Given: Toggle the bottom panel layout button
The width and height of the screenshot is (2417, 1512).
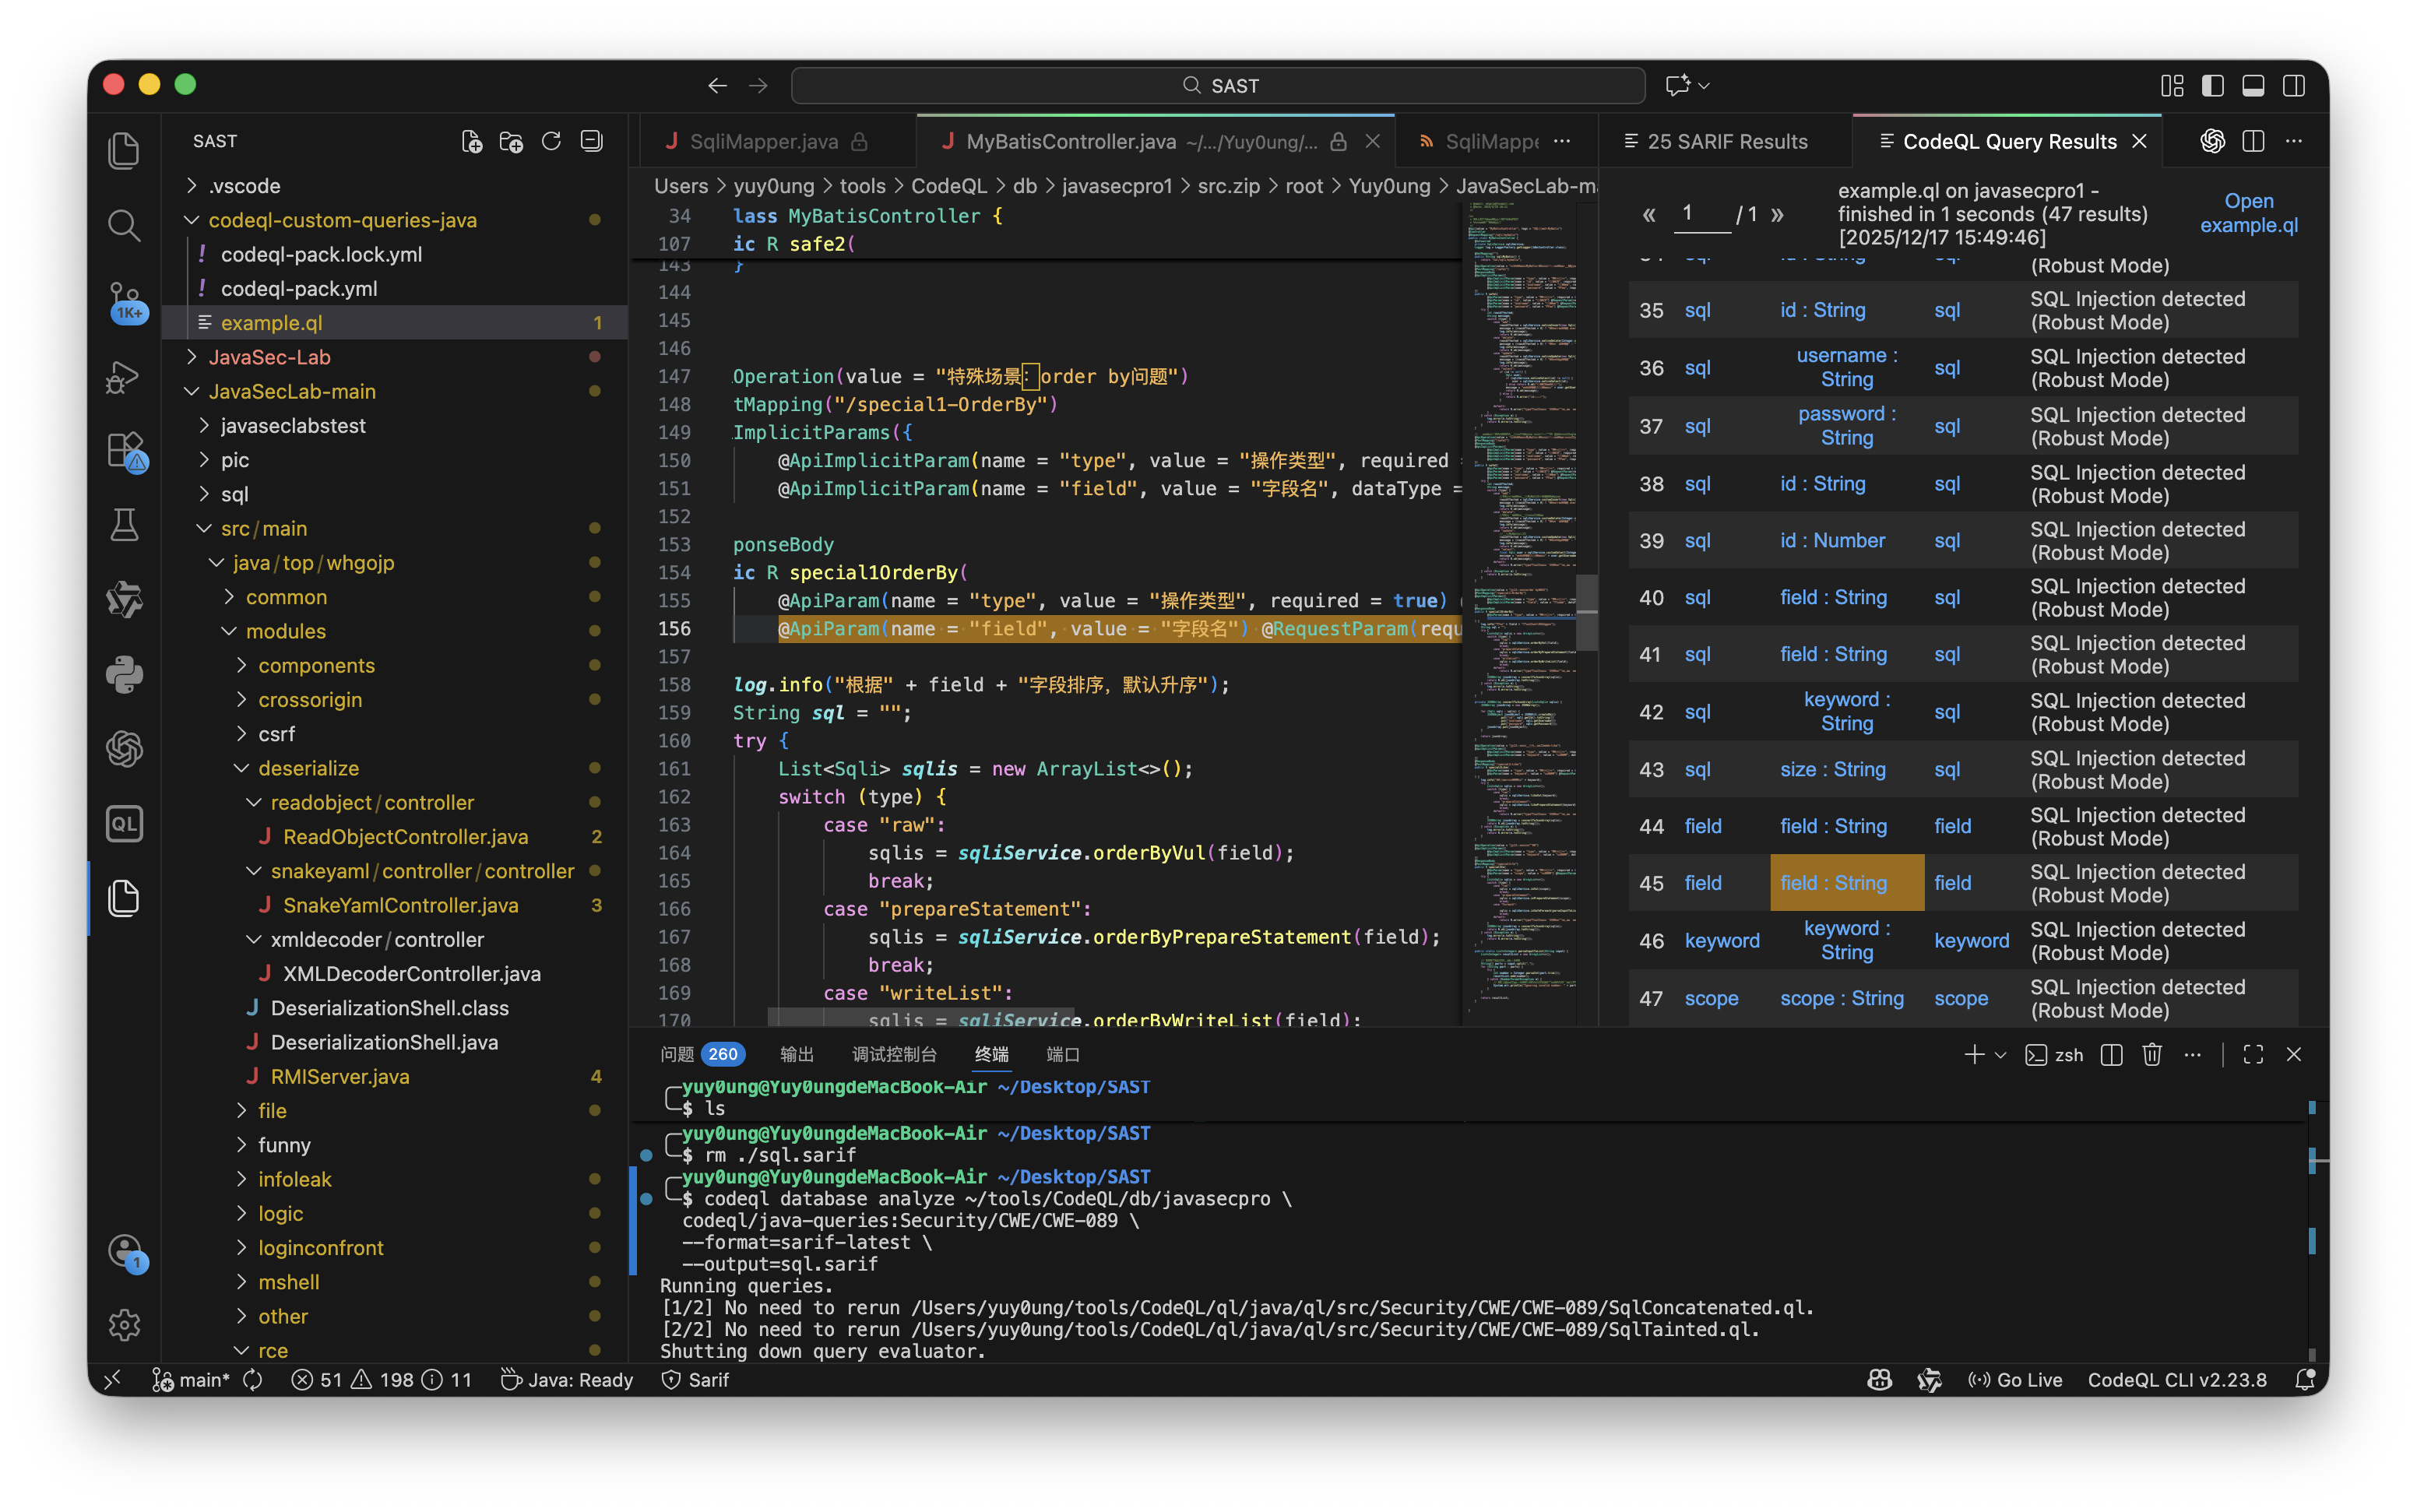Looking at the screenshot, I should (2253, 86).
